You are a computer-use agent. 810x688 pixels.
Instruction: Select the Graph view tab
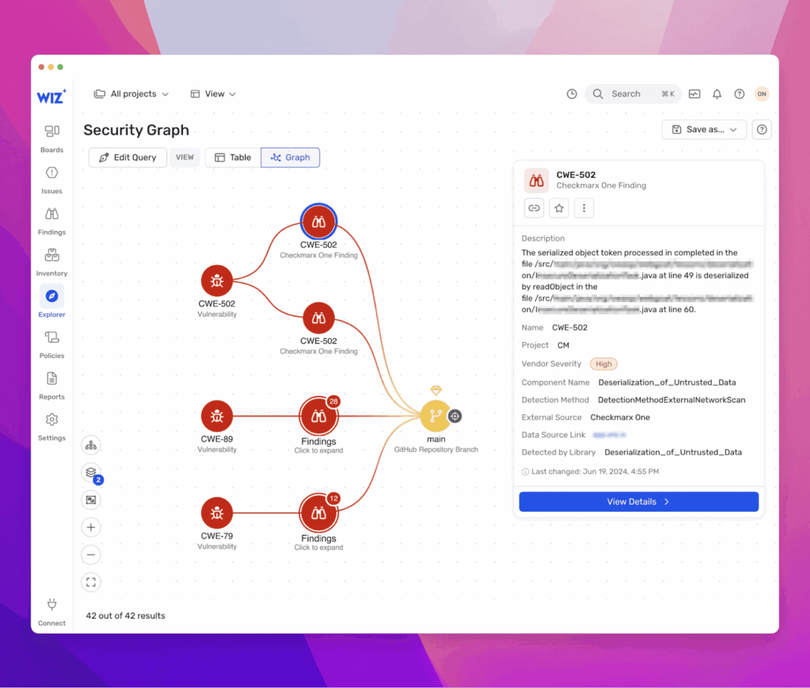291,157
